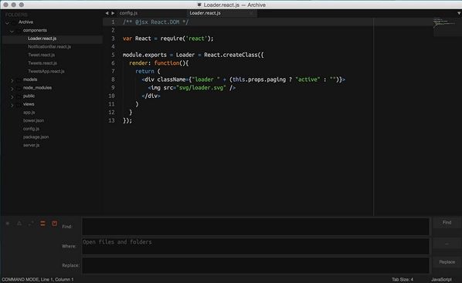Focus the Find input field

pos(256,227)
